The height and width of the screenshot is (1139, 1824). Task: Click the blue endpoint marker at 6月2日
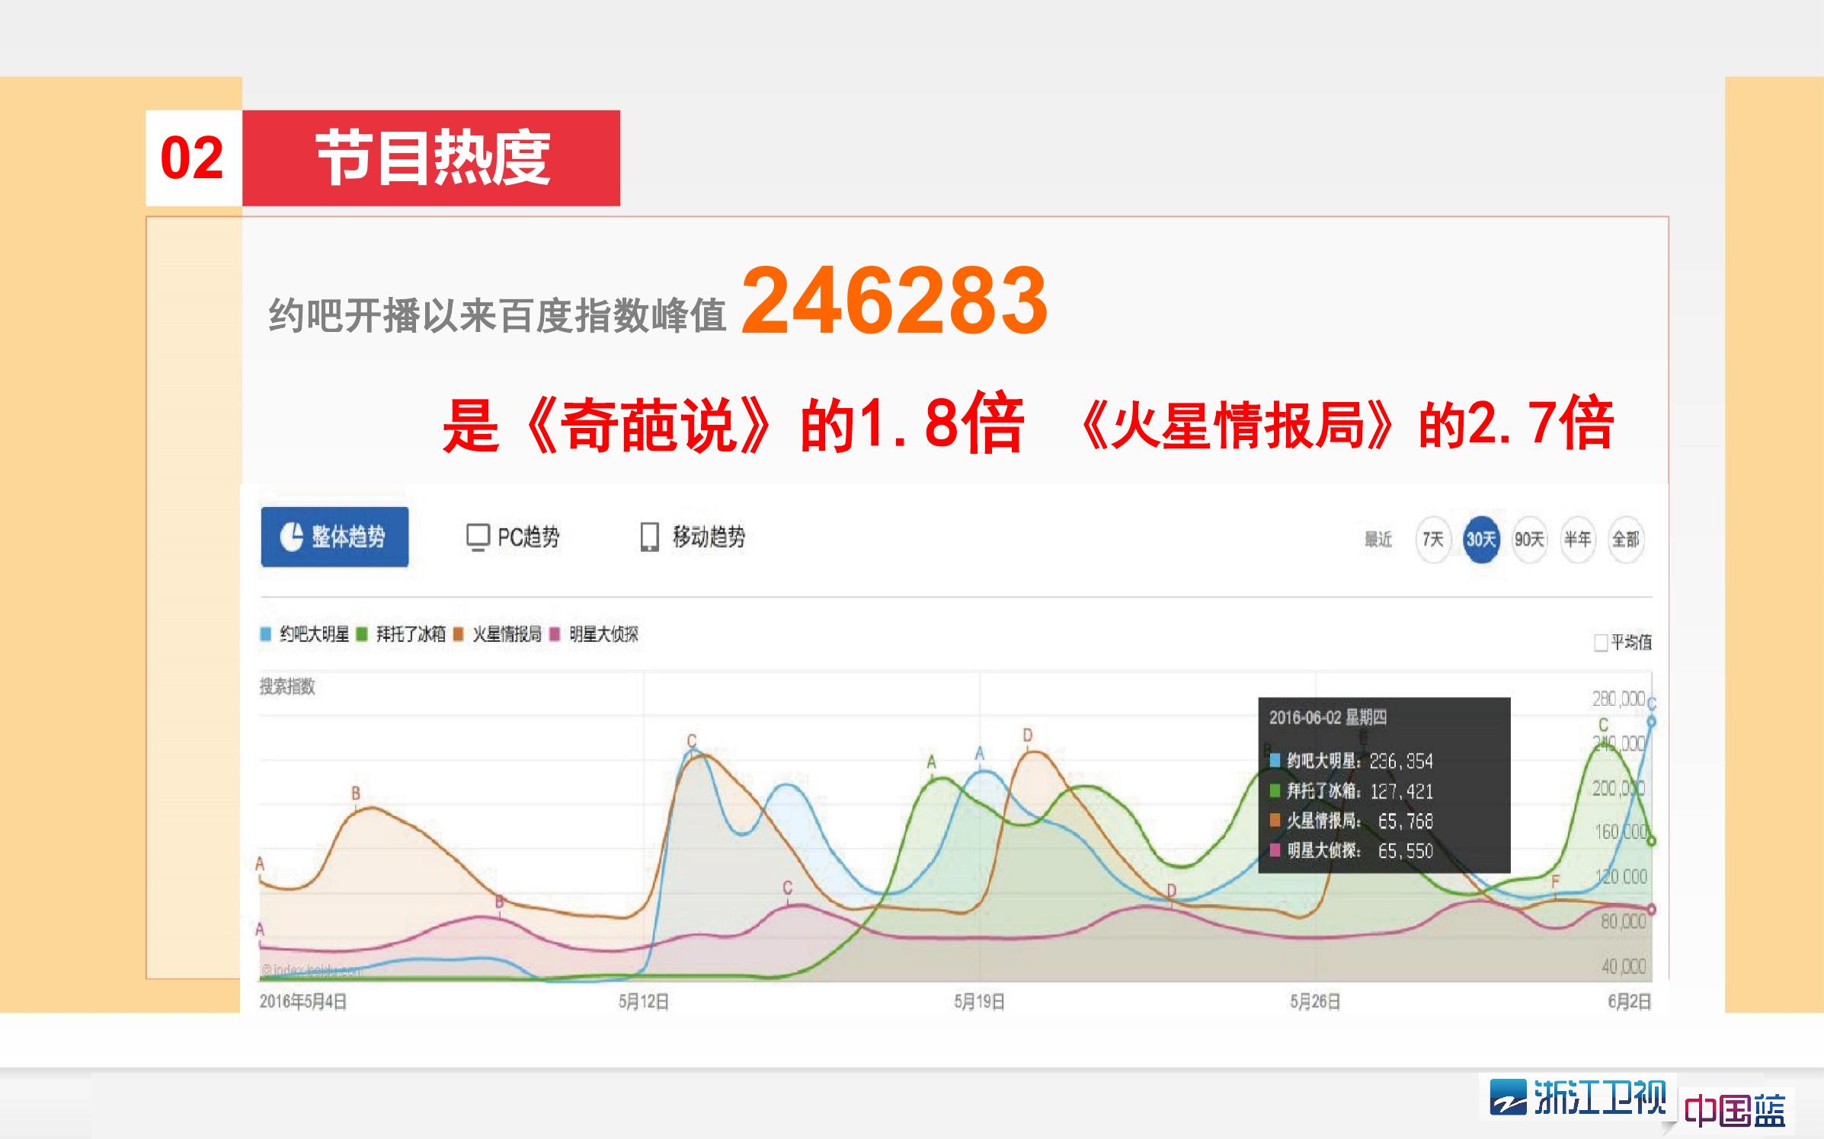[x=1651, y=721]
